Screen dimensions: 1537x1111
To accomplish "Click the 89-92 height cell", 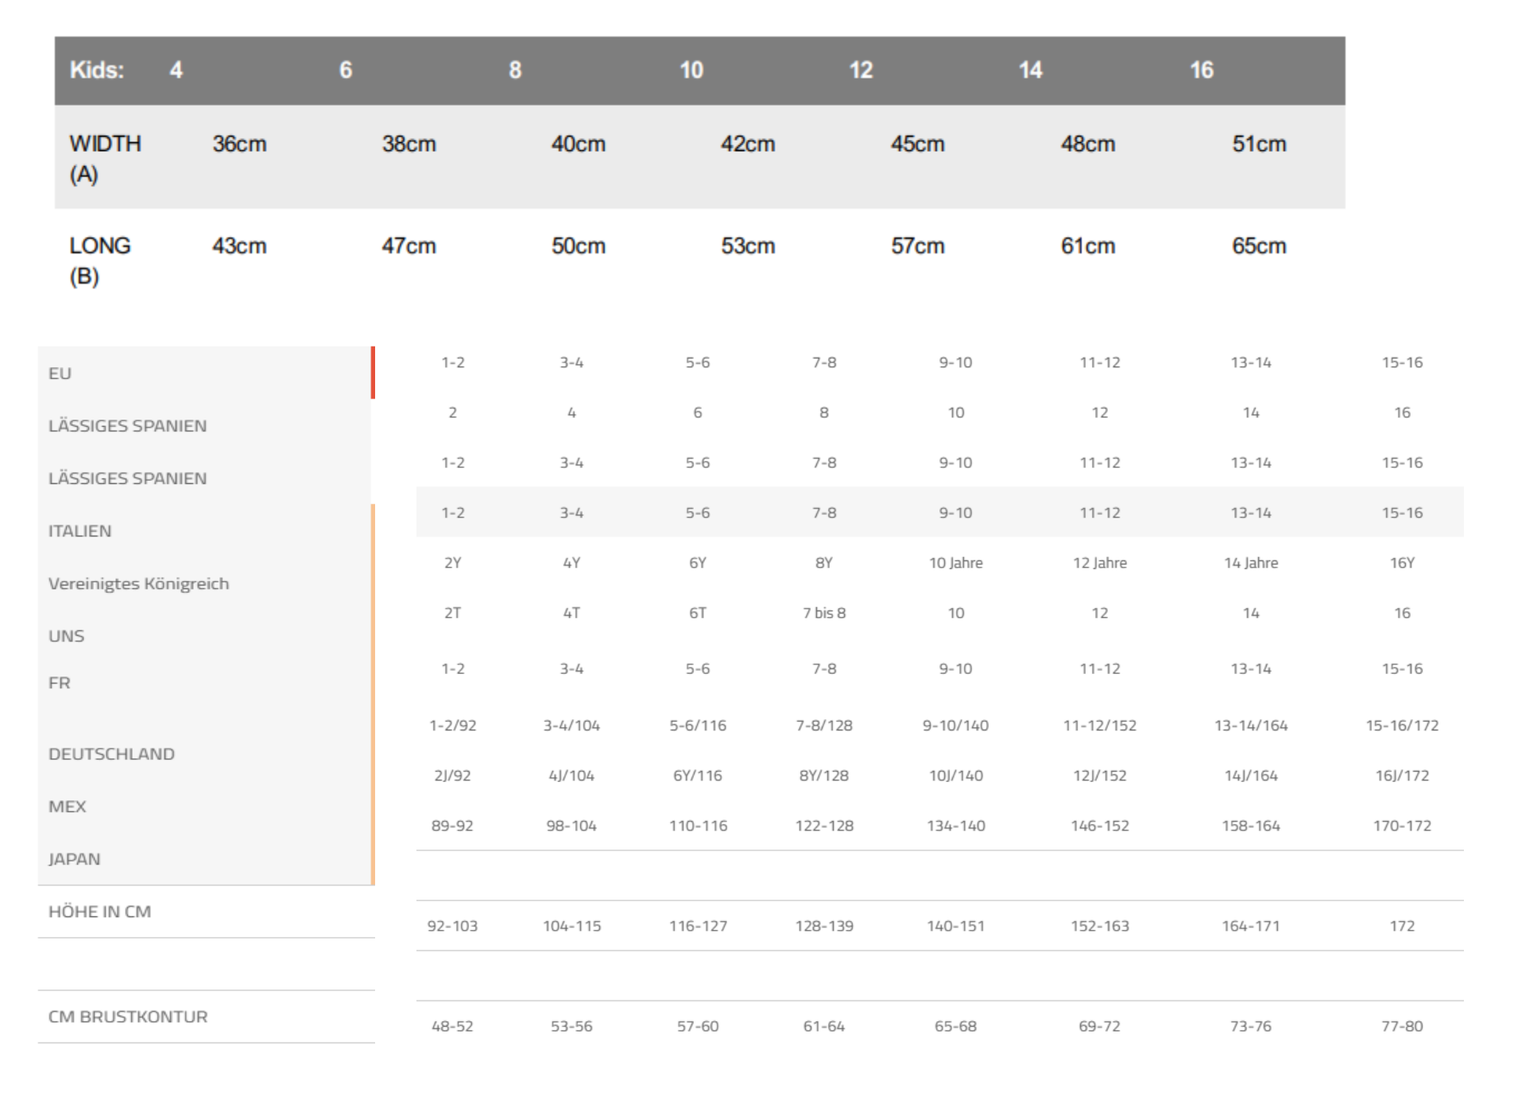I will point(452,826).
